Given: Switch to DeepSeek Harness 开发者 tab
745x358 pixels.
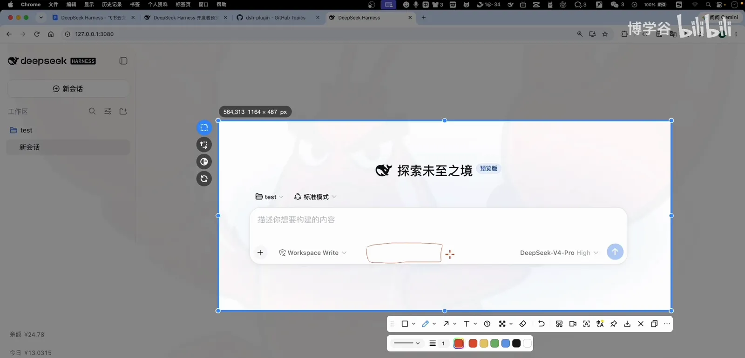Looking at the screenshot, I should coord(185,18).
